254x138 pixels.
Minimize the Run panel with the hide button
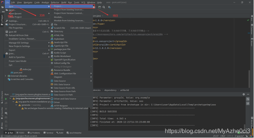tap(248, 94)
